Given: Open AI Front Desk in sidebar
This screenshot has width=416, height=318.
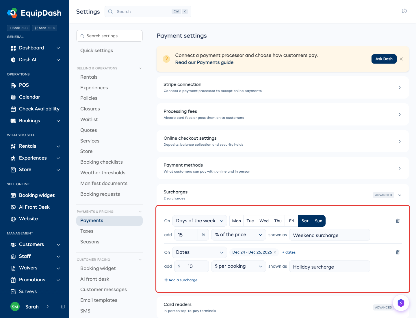Looking at the screenshot, I should 35,207.
